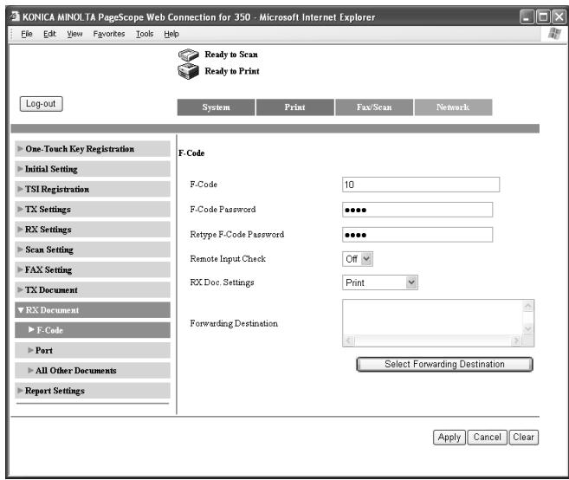Open All Other Documents submenu item
The height and width of the screenshot is (480, 569).
(x=93, y=371)
